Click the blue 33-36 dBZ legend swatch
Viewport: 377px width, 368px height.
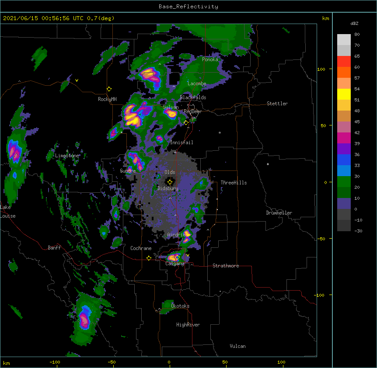coord(344,160)
